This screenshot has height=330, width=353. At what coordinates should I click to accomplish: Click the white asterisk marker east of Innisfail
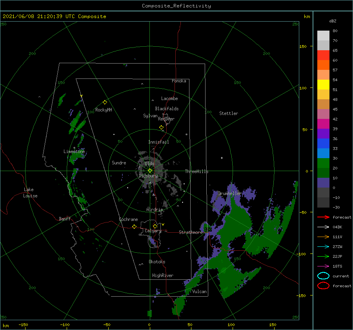(x=186, y=135)
